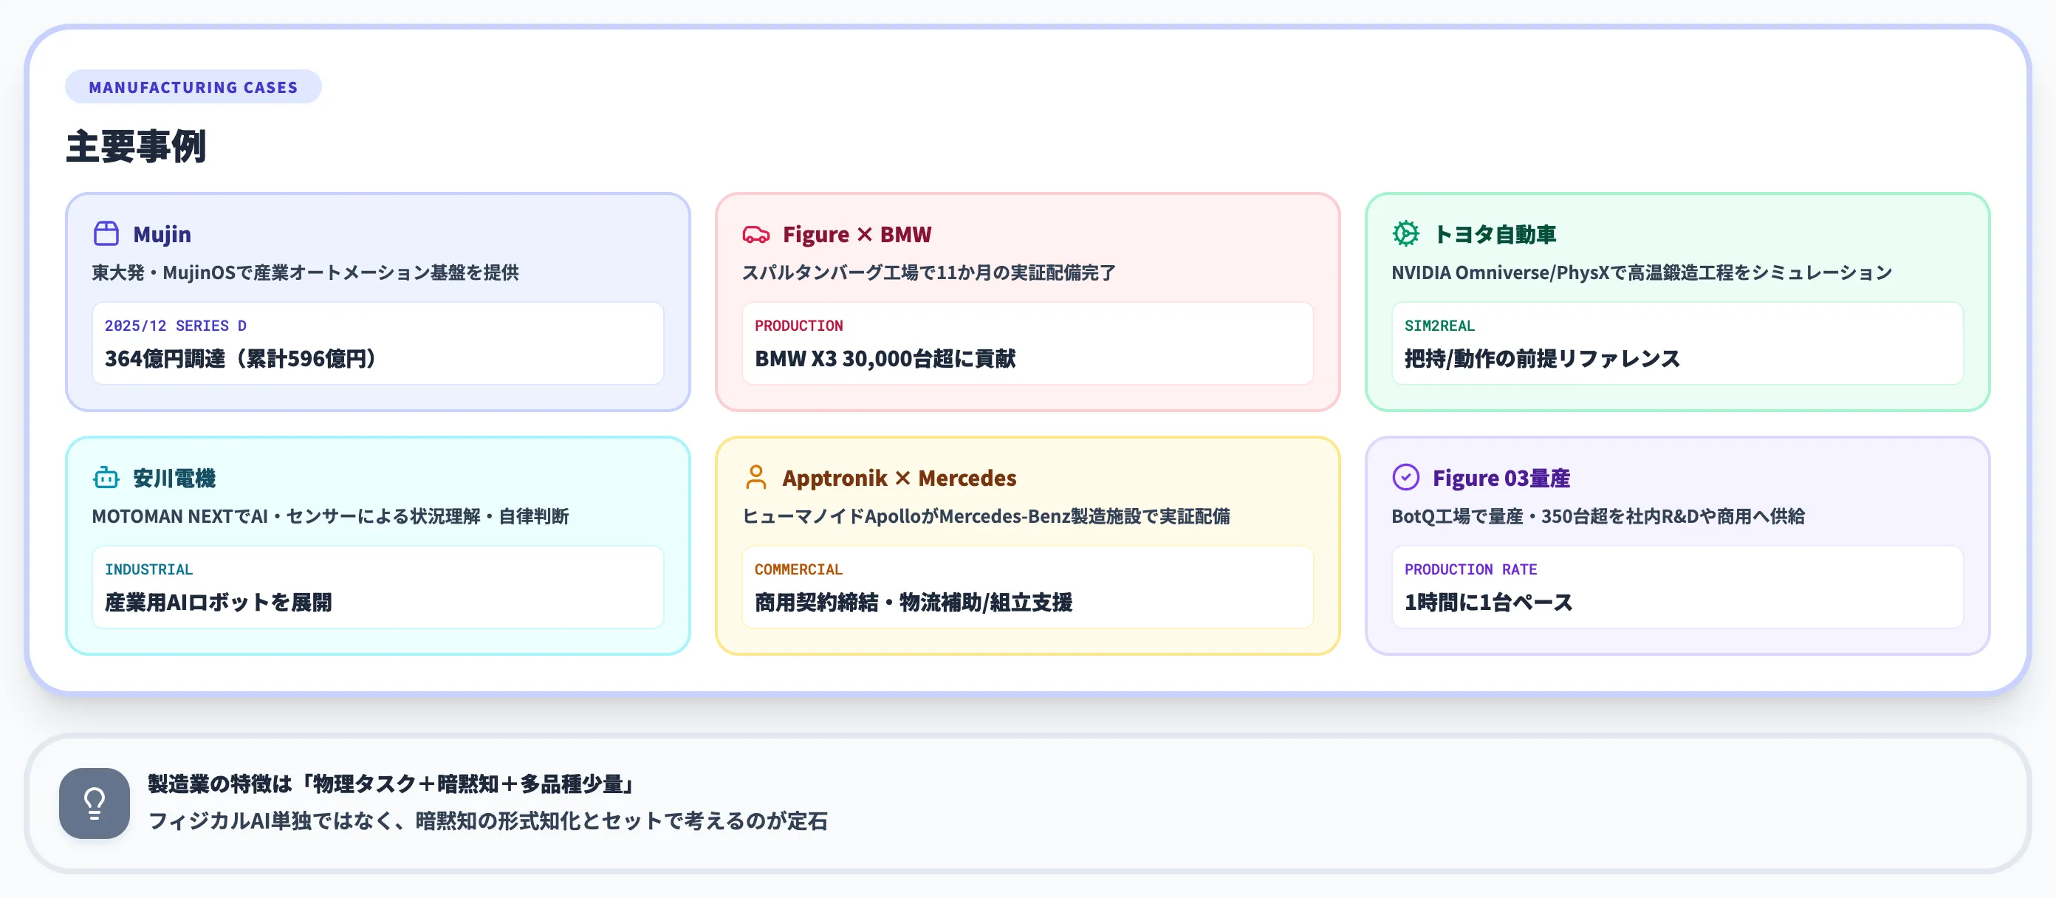
Task: Click the BMW X3 30,000台超に貢献 box
Action: pos(1027,343)
